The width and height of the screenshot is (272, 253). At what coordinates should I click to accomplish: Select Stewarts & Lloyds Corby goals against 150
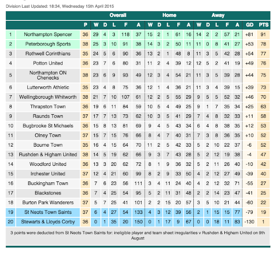coord(138,222)
